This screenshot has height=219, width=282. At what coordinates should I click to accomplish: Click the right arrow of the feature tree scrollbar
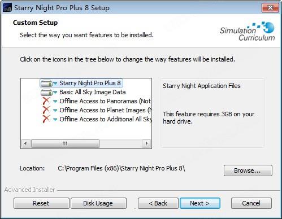click(x=146, y=143)
